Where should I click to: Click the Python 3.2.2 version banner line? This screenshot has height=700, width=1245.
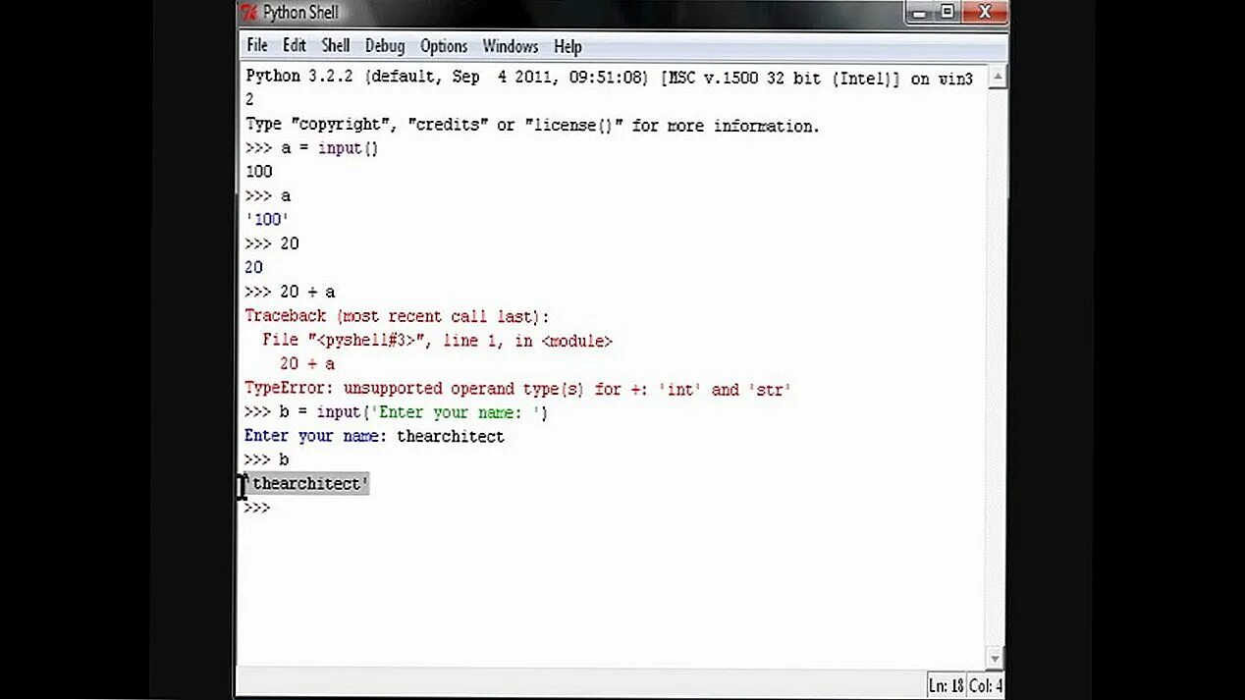click(x=609, y=78)
